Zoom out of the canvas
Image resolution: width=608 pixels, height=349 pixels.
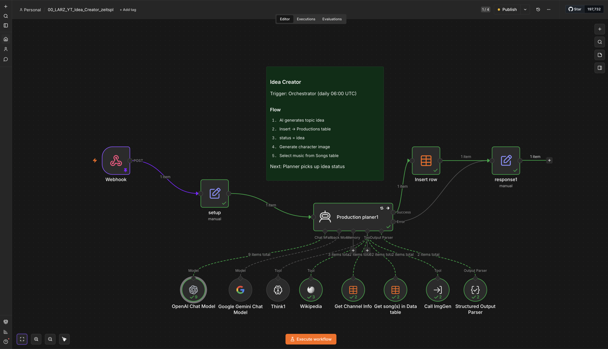50,339
